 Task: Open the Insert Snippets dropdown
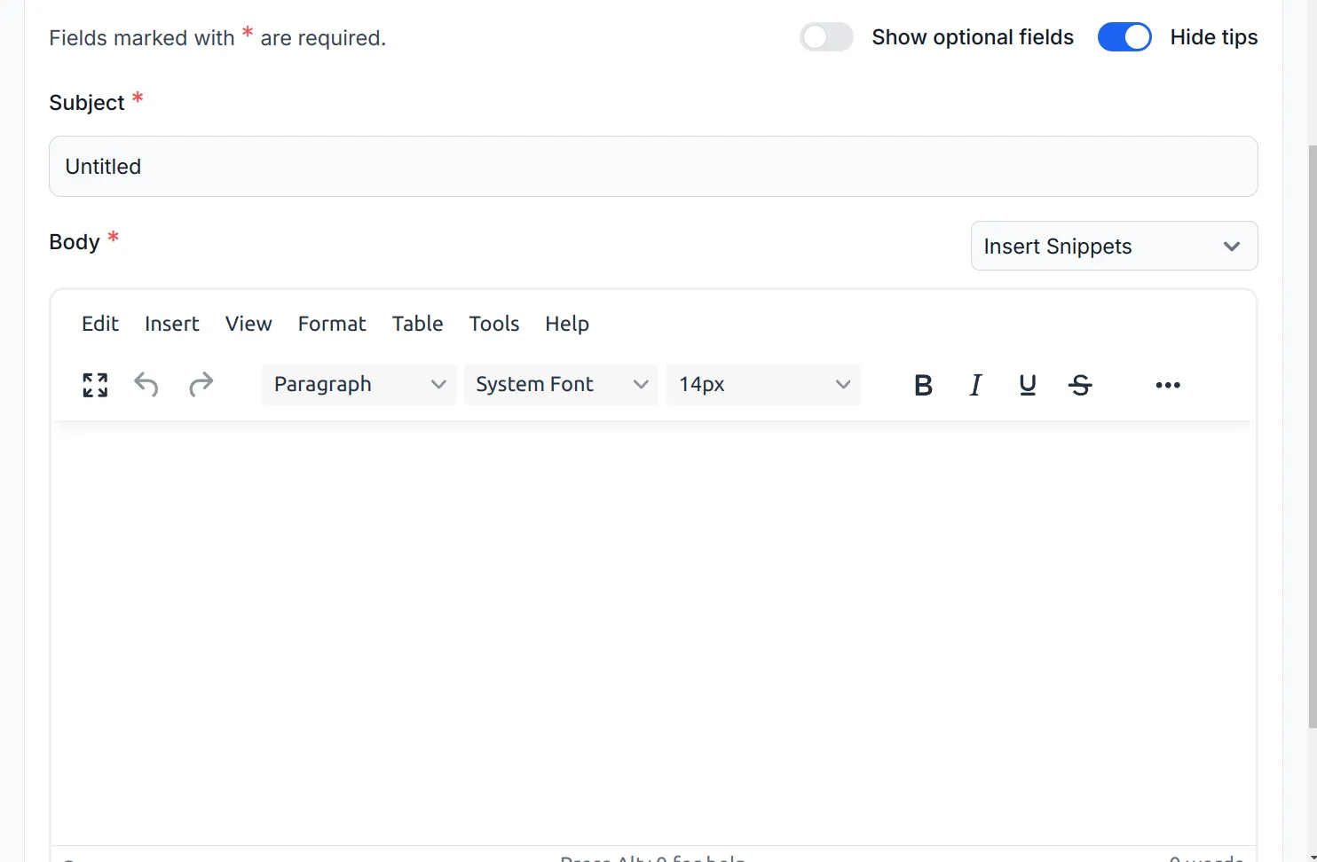click(x=1114, y=246)
